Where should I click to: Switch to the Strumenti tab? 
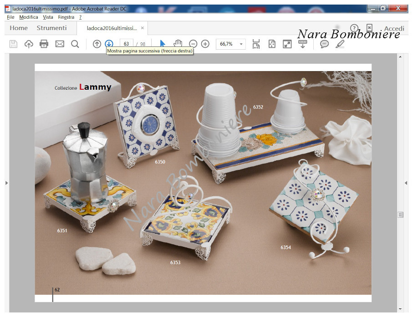click(x=51, y=28)
